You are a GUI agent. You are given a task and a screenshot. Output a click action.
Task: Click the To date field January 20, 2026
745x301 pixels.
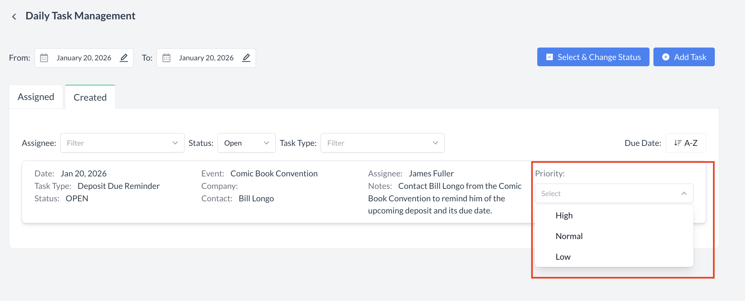(x=206, y=58)
